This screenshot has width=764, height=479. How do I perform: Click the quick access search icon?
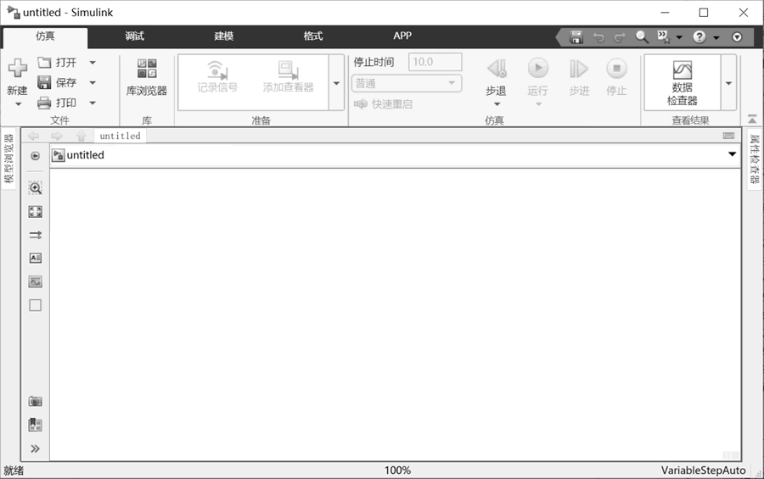click(x=642, y=37)
